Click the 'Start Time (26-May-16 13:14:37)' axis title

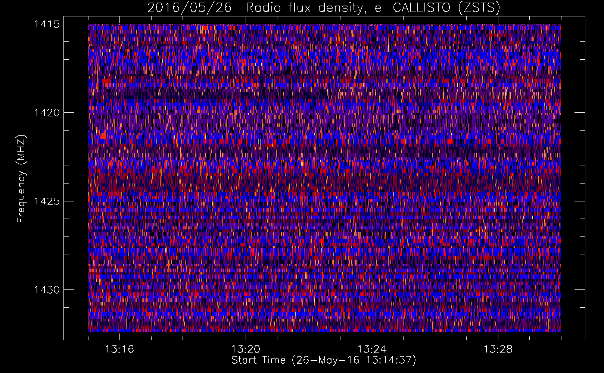324,361
